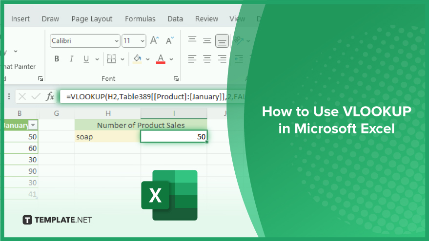This screenshot has height=241, width=429.
Task: Cancel formula entry with X icon
Action: tap(22, 96)
